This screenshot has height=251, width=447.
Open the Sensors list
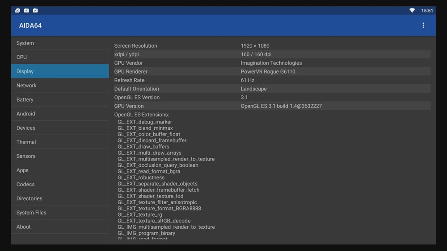60,156
